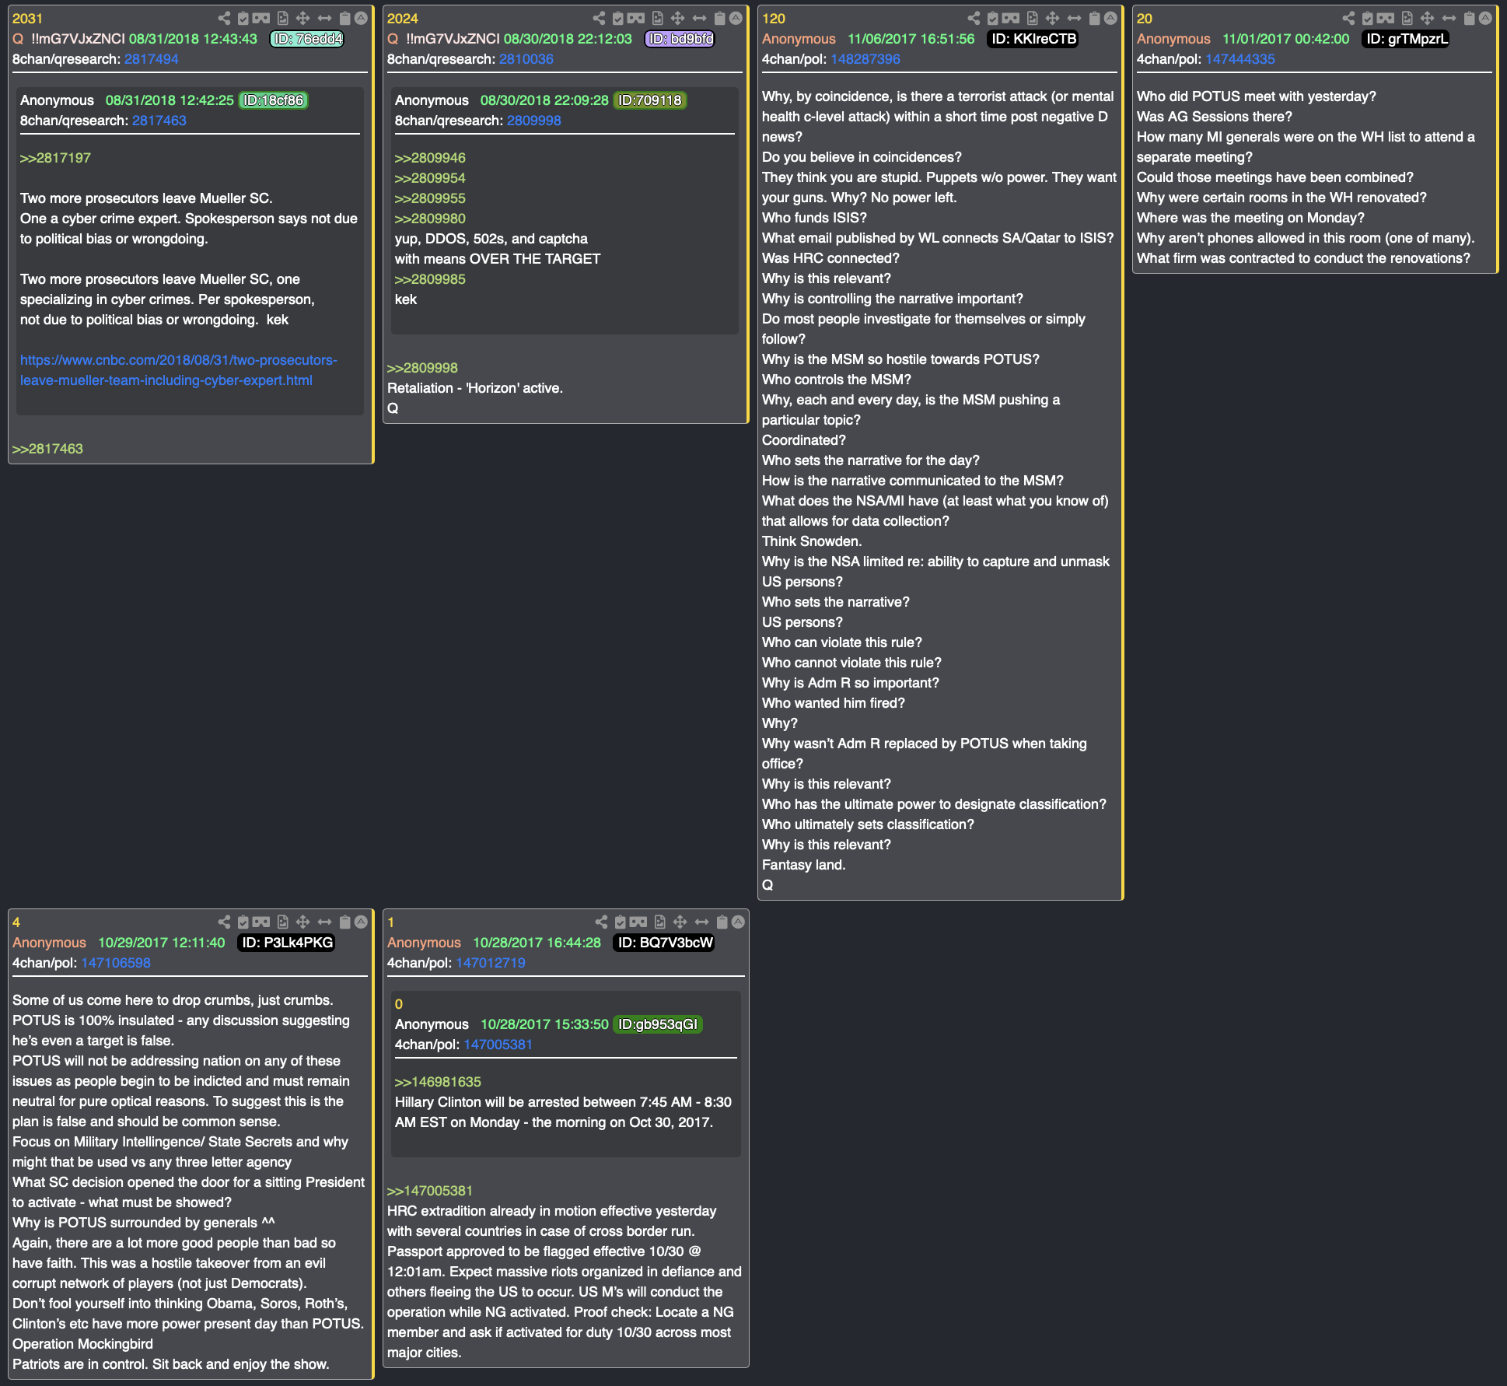Click the clipboard-check icon on post 2024
1507x1386 pixels.
click(x=618, y=18)
